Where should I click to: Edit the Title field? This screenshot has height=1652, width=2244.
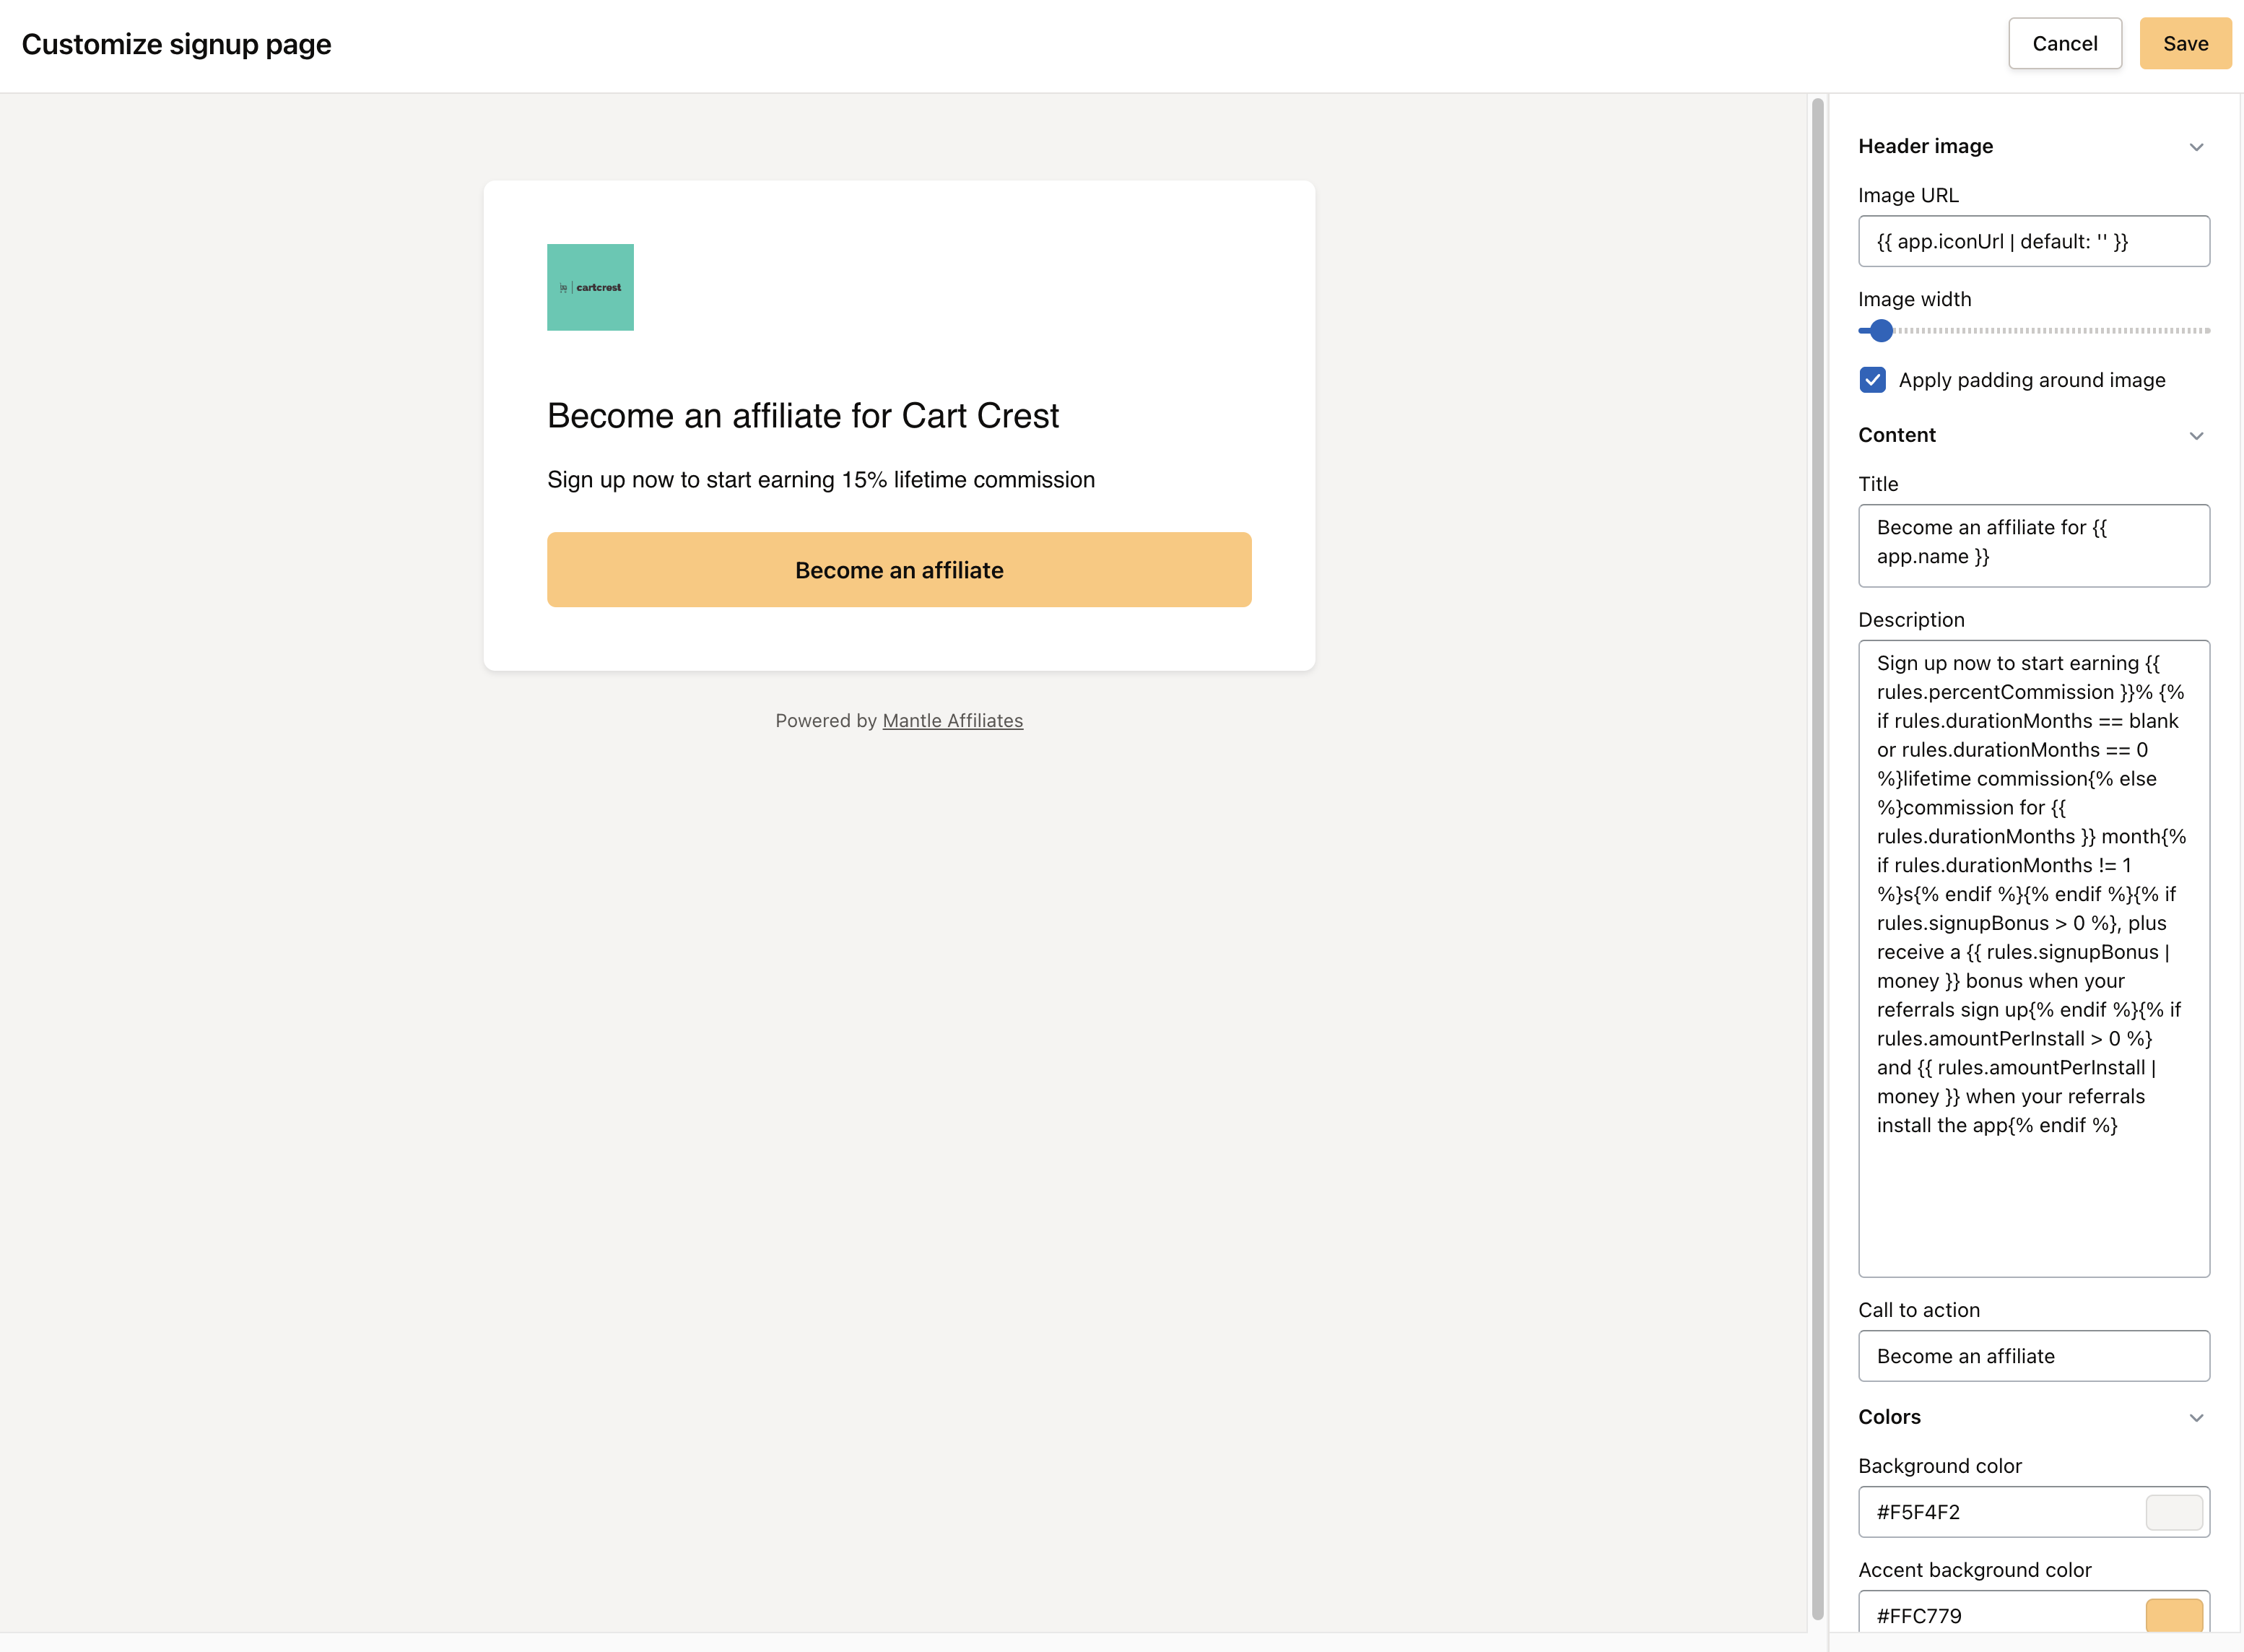(x=2034, y=545)
